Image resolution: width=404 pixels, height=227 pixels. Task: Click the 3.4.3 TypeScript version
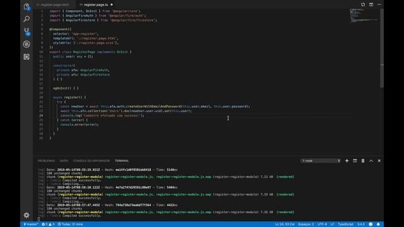[360, 224]
